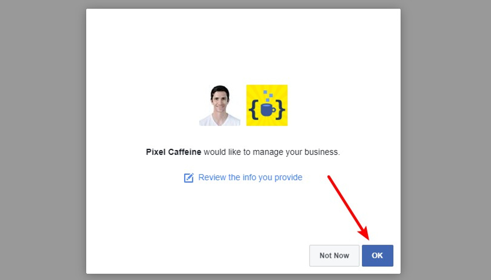Viewport: 491px width, 280px height.
Task: Decline by clicking Not Now
Action: point(334,256)
